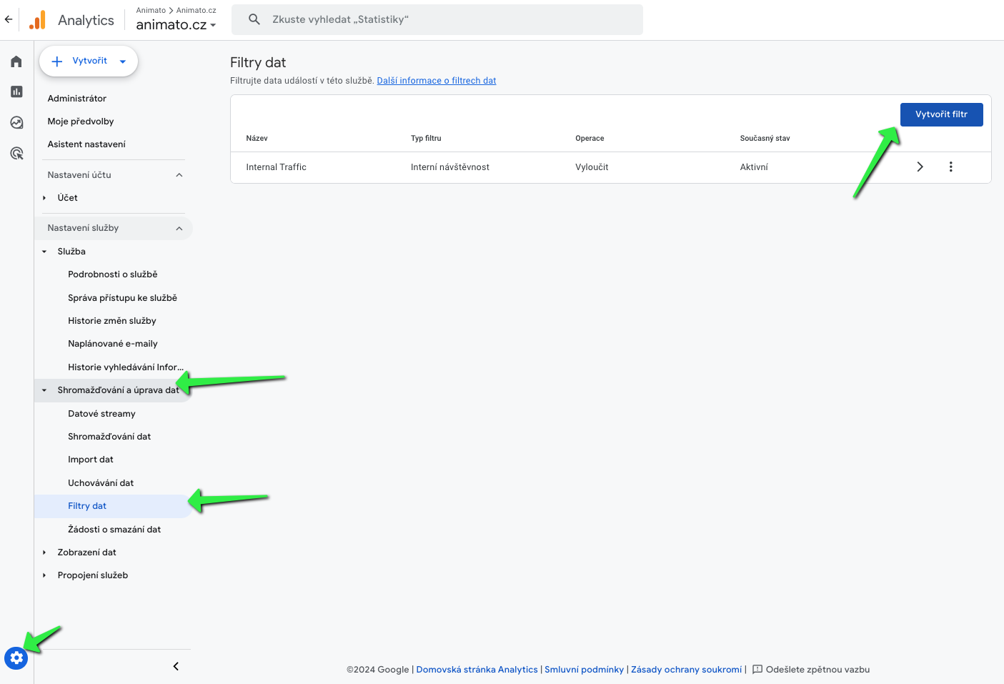Open Moje předvolby
This screenshot has width=1004, height=684.
point(81,122)
